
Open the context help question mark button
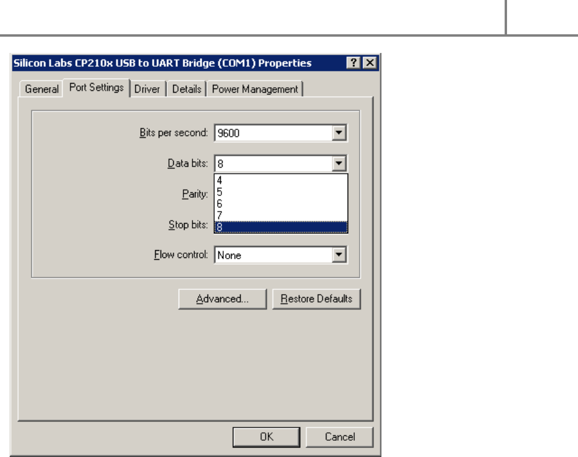coord(353,63)
